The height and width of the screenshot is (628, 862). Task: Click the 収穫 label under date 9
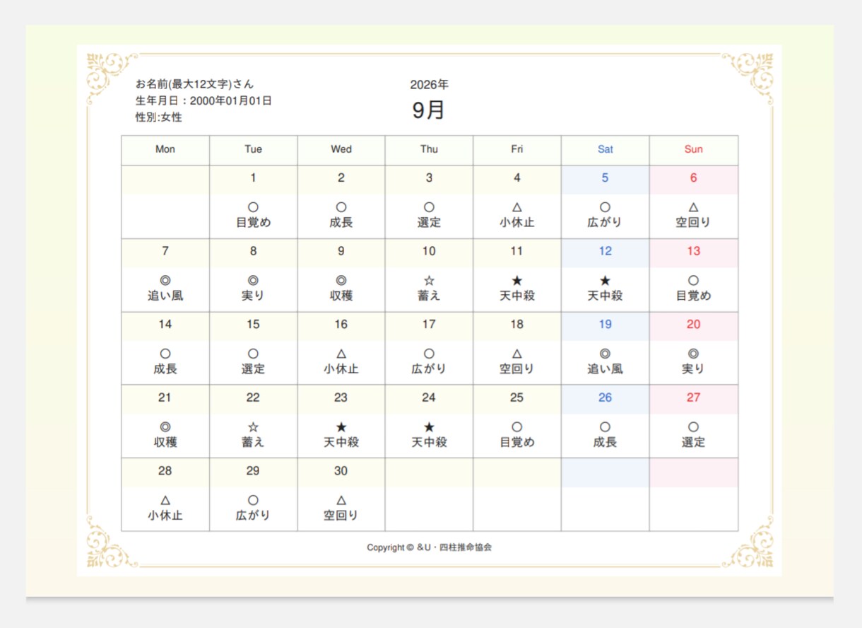coord(341,296)
